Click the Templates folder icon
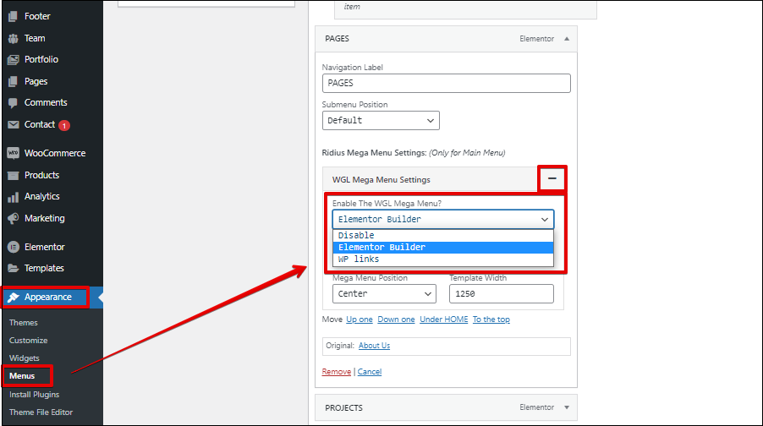Image resolution: width=763 pixels, height=426 pixels. (x=14, y=269)
